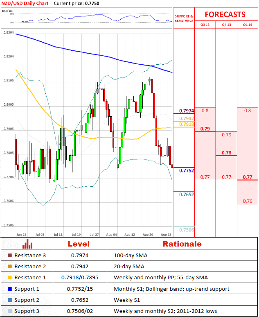Click the 0.7506 support level marker
The image size is (259, 317).
pos(187,230)
